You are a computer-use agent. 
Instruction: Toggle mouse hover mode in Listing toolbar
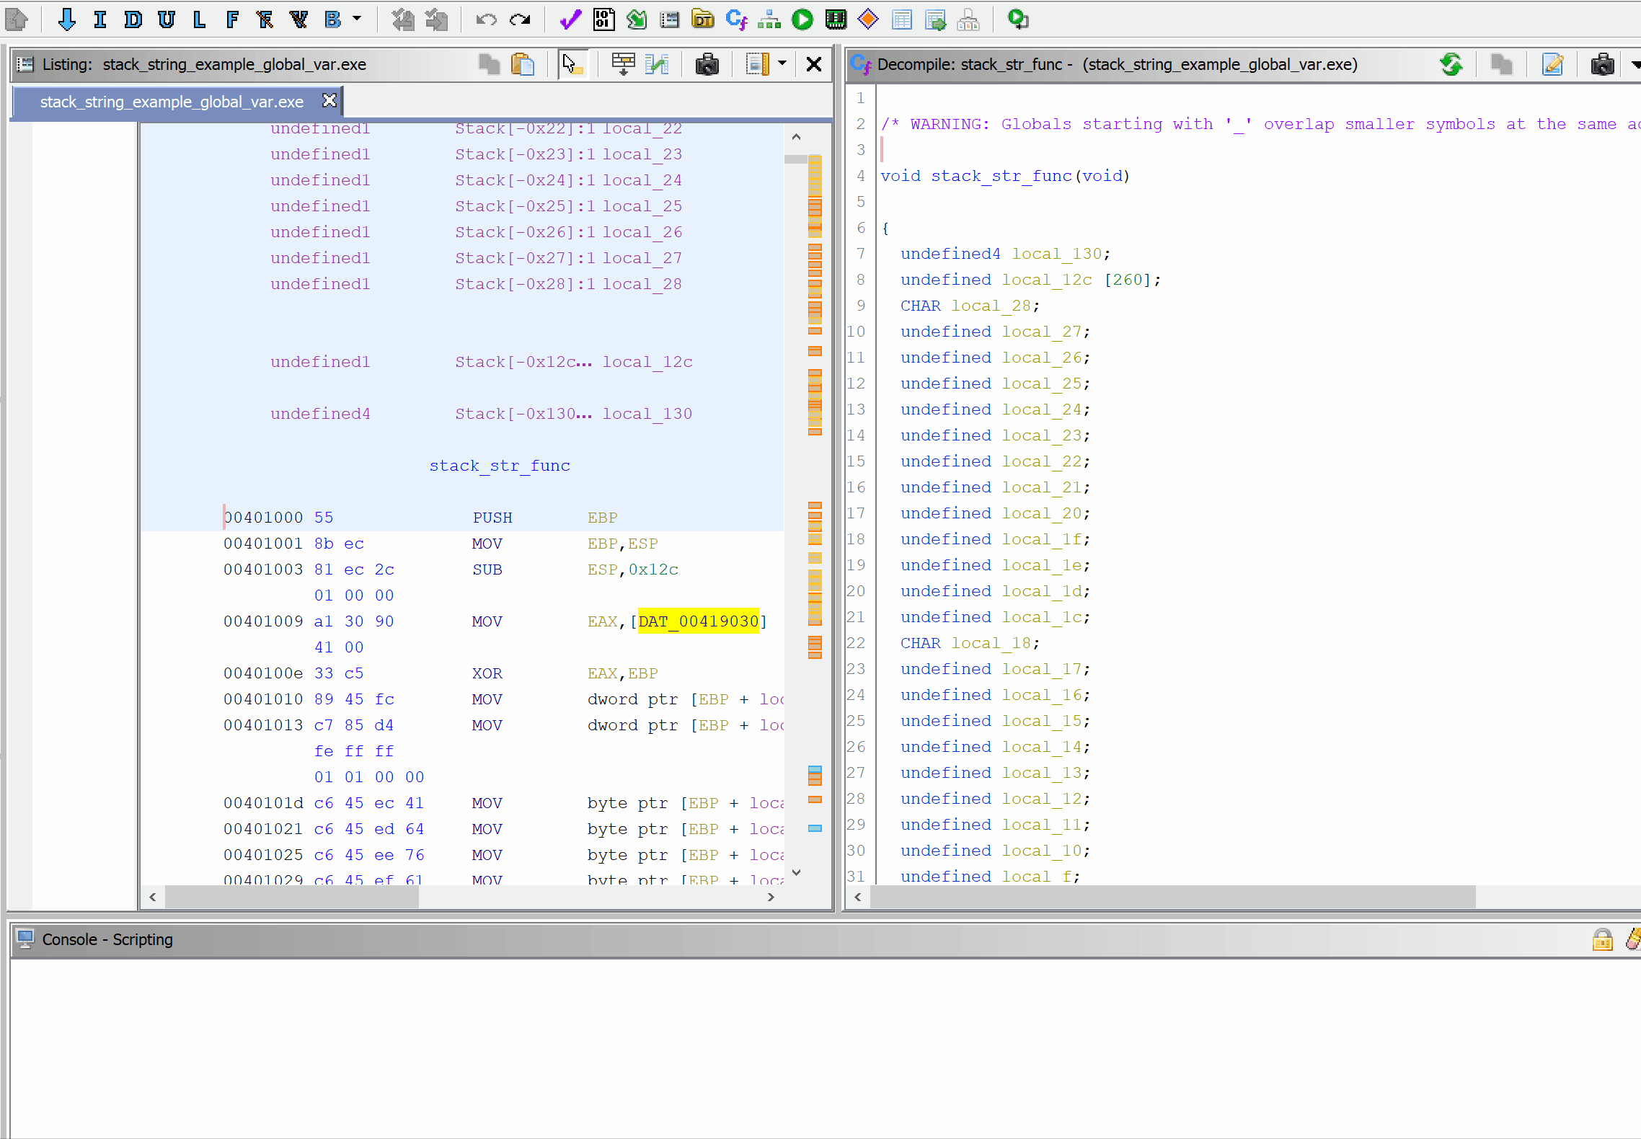pyautogui.click(x=572, y=64)
